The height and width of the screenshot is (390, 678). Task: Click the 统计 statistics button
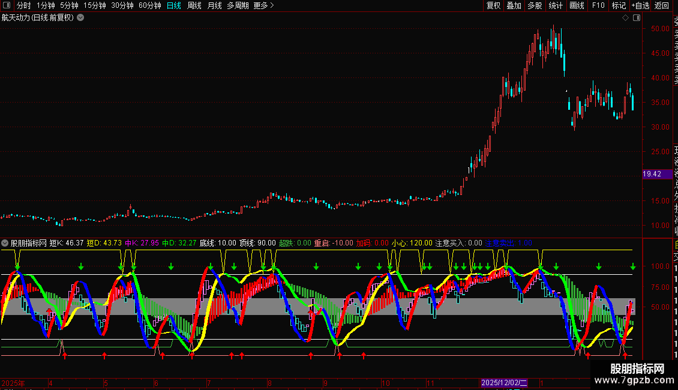[x=556, y=5]
